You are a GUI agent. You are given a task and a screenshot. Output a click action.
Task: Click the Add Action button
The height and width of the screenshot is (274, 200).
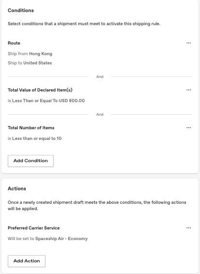pos(27,261)
